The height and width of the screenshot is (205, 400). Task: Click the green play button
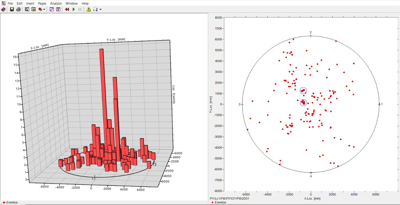(74, 9)
